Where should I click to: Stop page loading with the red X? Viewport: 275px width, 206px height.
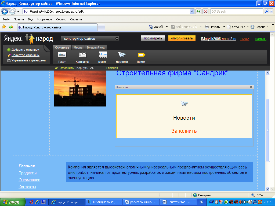205,11
